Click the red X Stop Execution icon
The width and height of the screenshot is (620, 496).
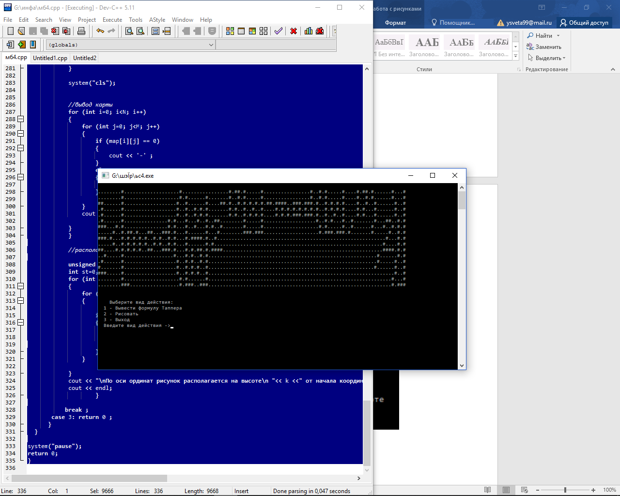(294, 31)
